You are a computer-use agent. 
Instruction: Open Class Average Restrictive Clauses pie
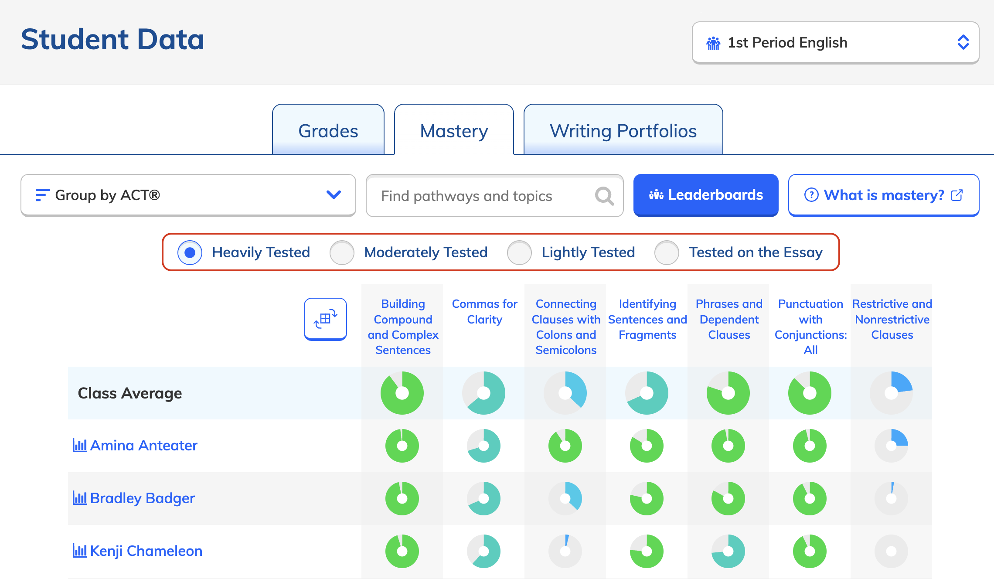(x=891, y=393)
